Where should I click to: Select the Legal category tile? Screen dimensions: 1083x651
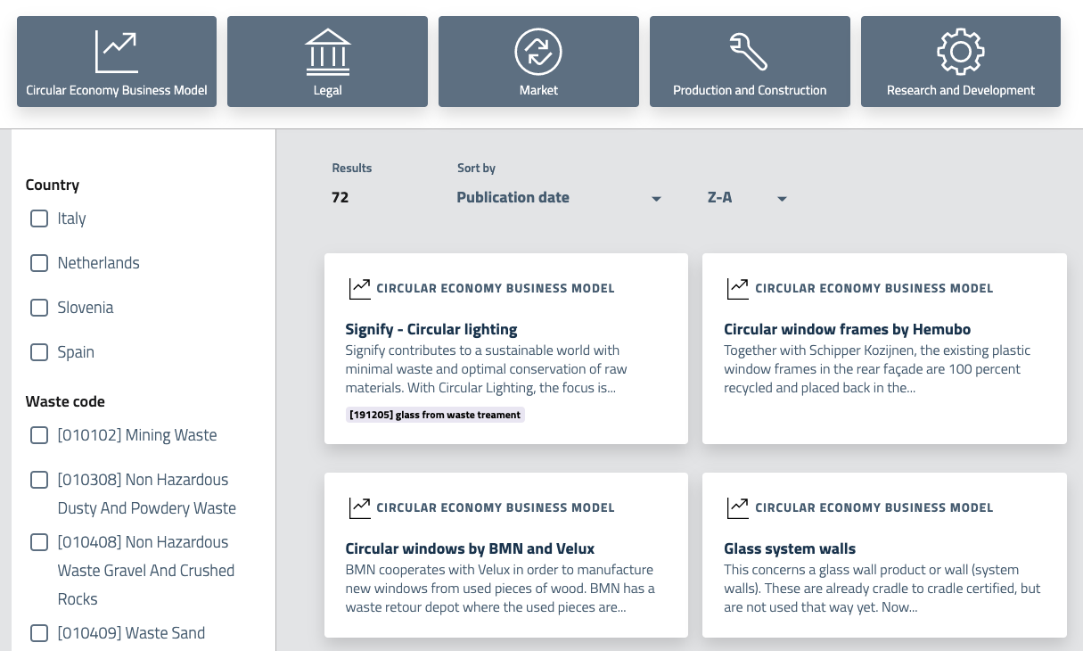coord(327,62)
